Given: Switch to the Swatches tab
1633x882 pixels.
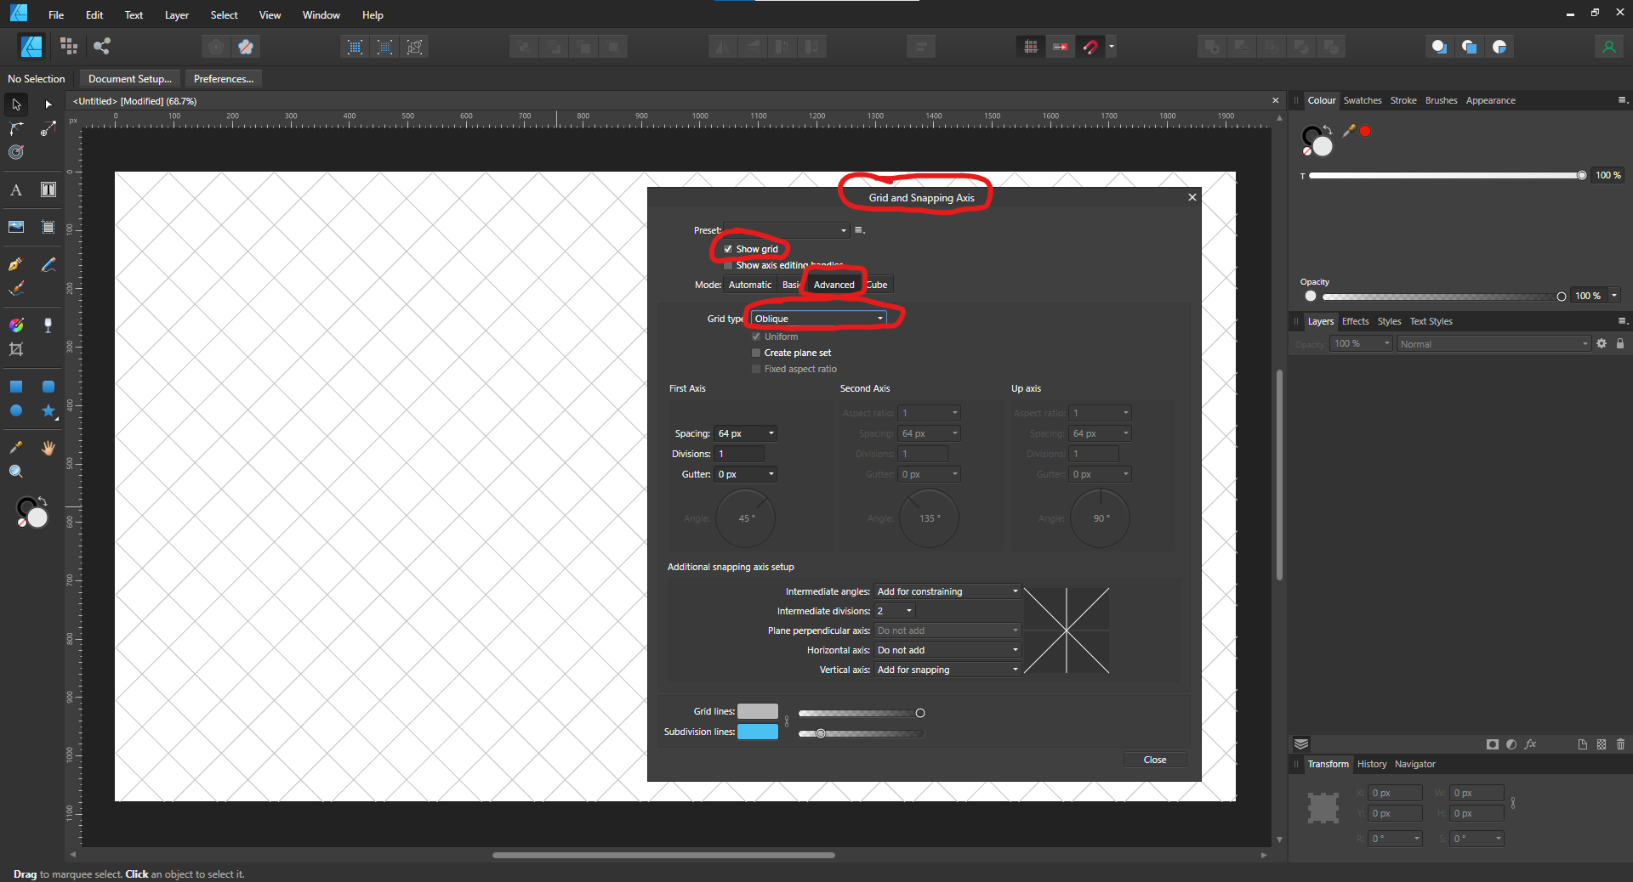Looking at the screenshot, I should [1362, 100].
